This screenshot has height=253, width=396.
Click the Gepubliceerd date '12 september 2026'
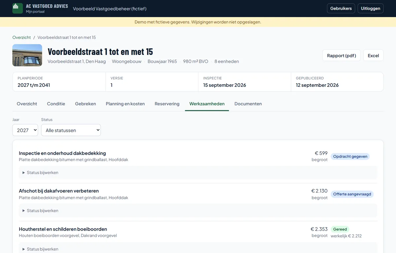(x=317, y=85)
